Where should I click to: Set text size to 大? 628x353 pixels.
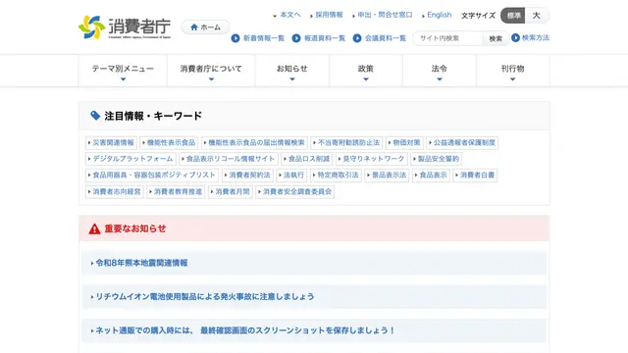point(537,16)
